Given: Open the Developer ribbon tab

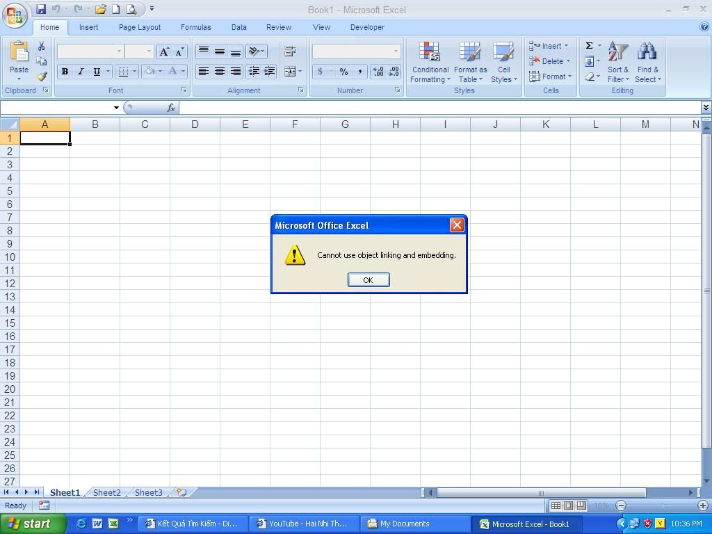Looking at the screenshot, I should coord(367,27).
